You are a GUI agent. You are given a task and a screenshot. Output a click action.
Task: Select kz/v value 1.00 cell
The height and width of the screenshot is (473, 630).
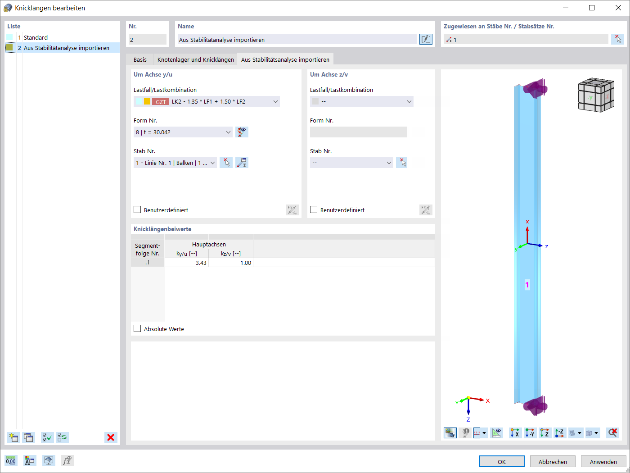pyautogui.click(x=231, y=263)
